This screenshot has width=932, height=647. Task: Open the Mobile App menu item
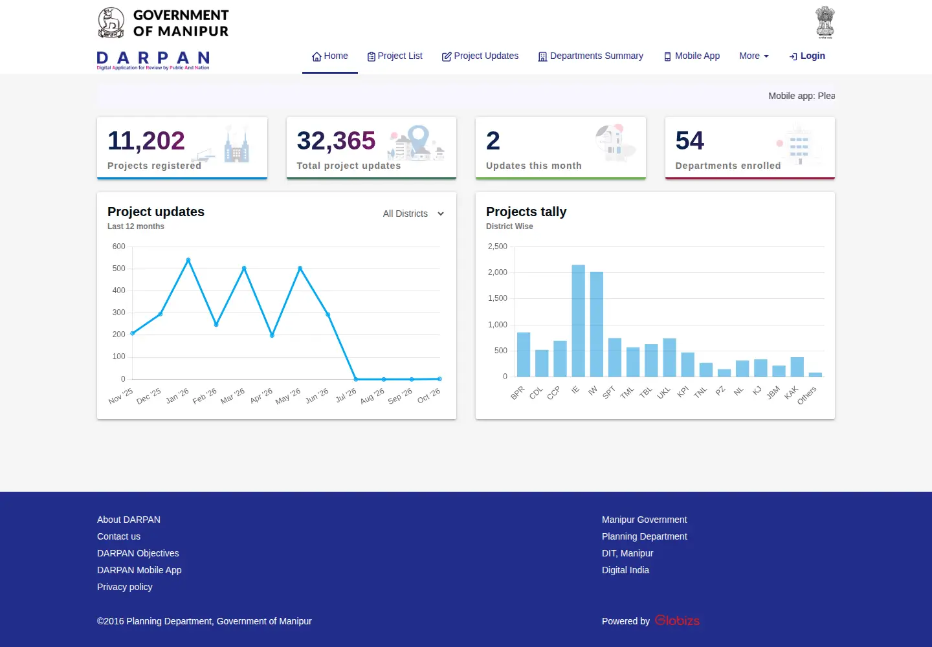[692, 56]
